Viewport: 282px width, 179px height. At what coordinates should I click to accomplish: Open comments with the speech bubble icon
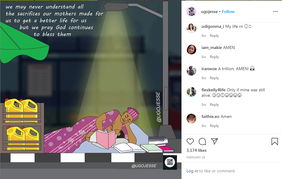click(x=202, y=142)
